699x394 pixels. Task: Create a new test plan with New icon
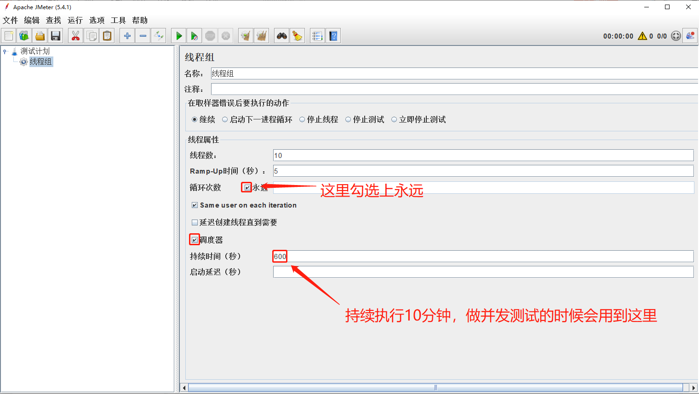9,36
